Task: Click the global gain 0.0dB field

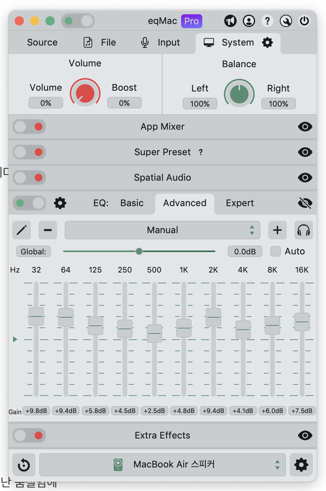Action: tap(245, 252)
